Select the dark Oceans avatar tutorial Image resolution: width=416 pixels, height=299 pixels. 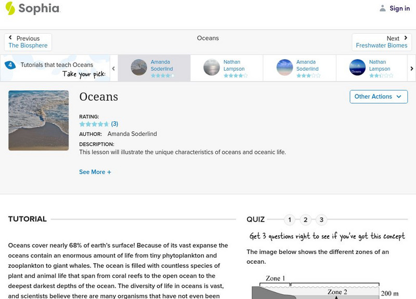pyautogui.click(x=357, y=67)
